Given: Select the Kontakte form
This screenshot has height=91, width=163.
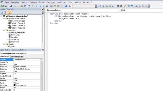Looking at the screenshot, I should [x=15, y=37].
